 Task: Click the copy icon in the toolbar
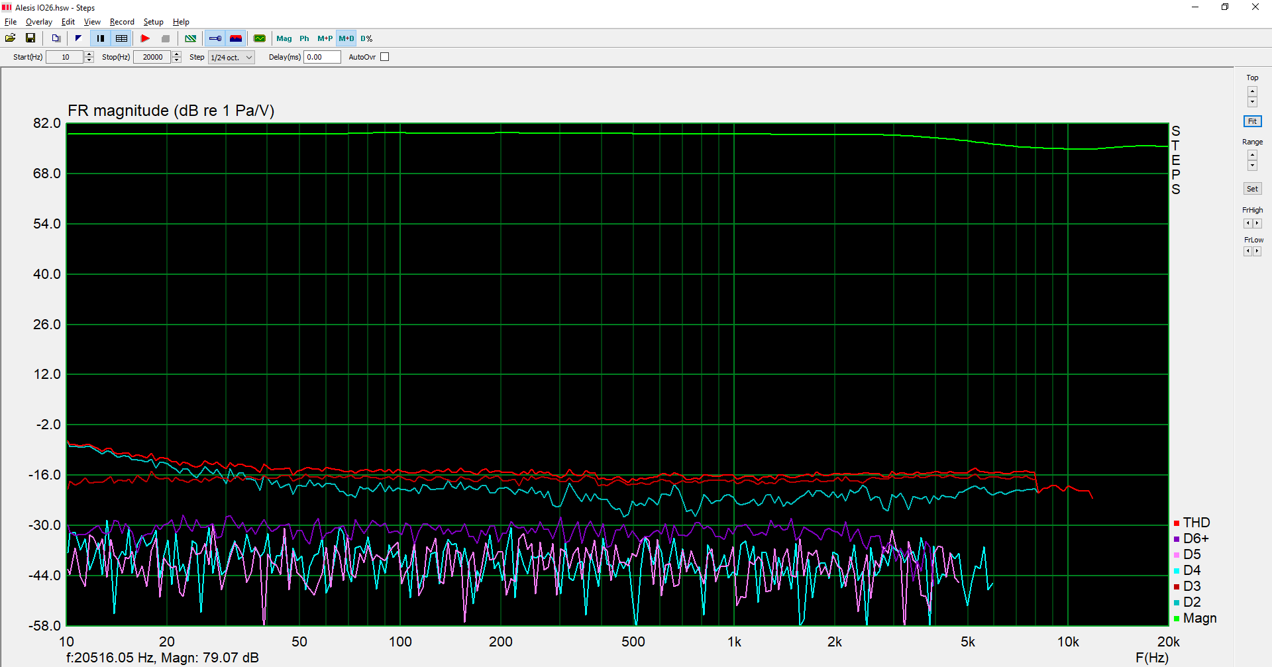click(56, 38)
